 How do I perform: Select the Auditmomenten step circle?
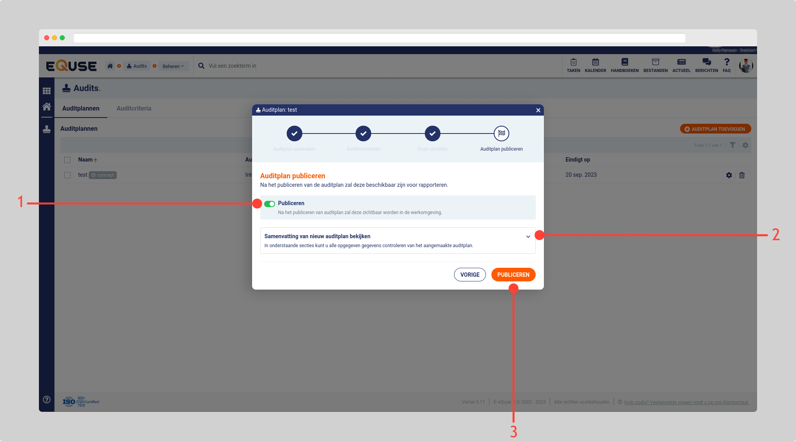click(363, 134)
